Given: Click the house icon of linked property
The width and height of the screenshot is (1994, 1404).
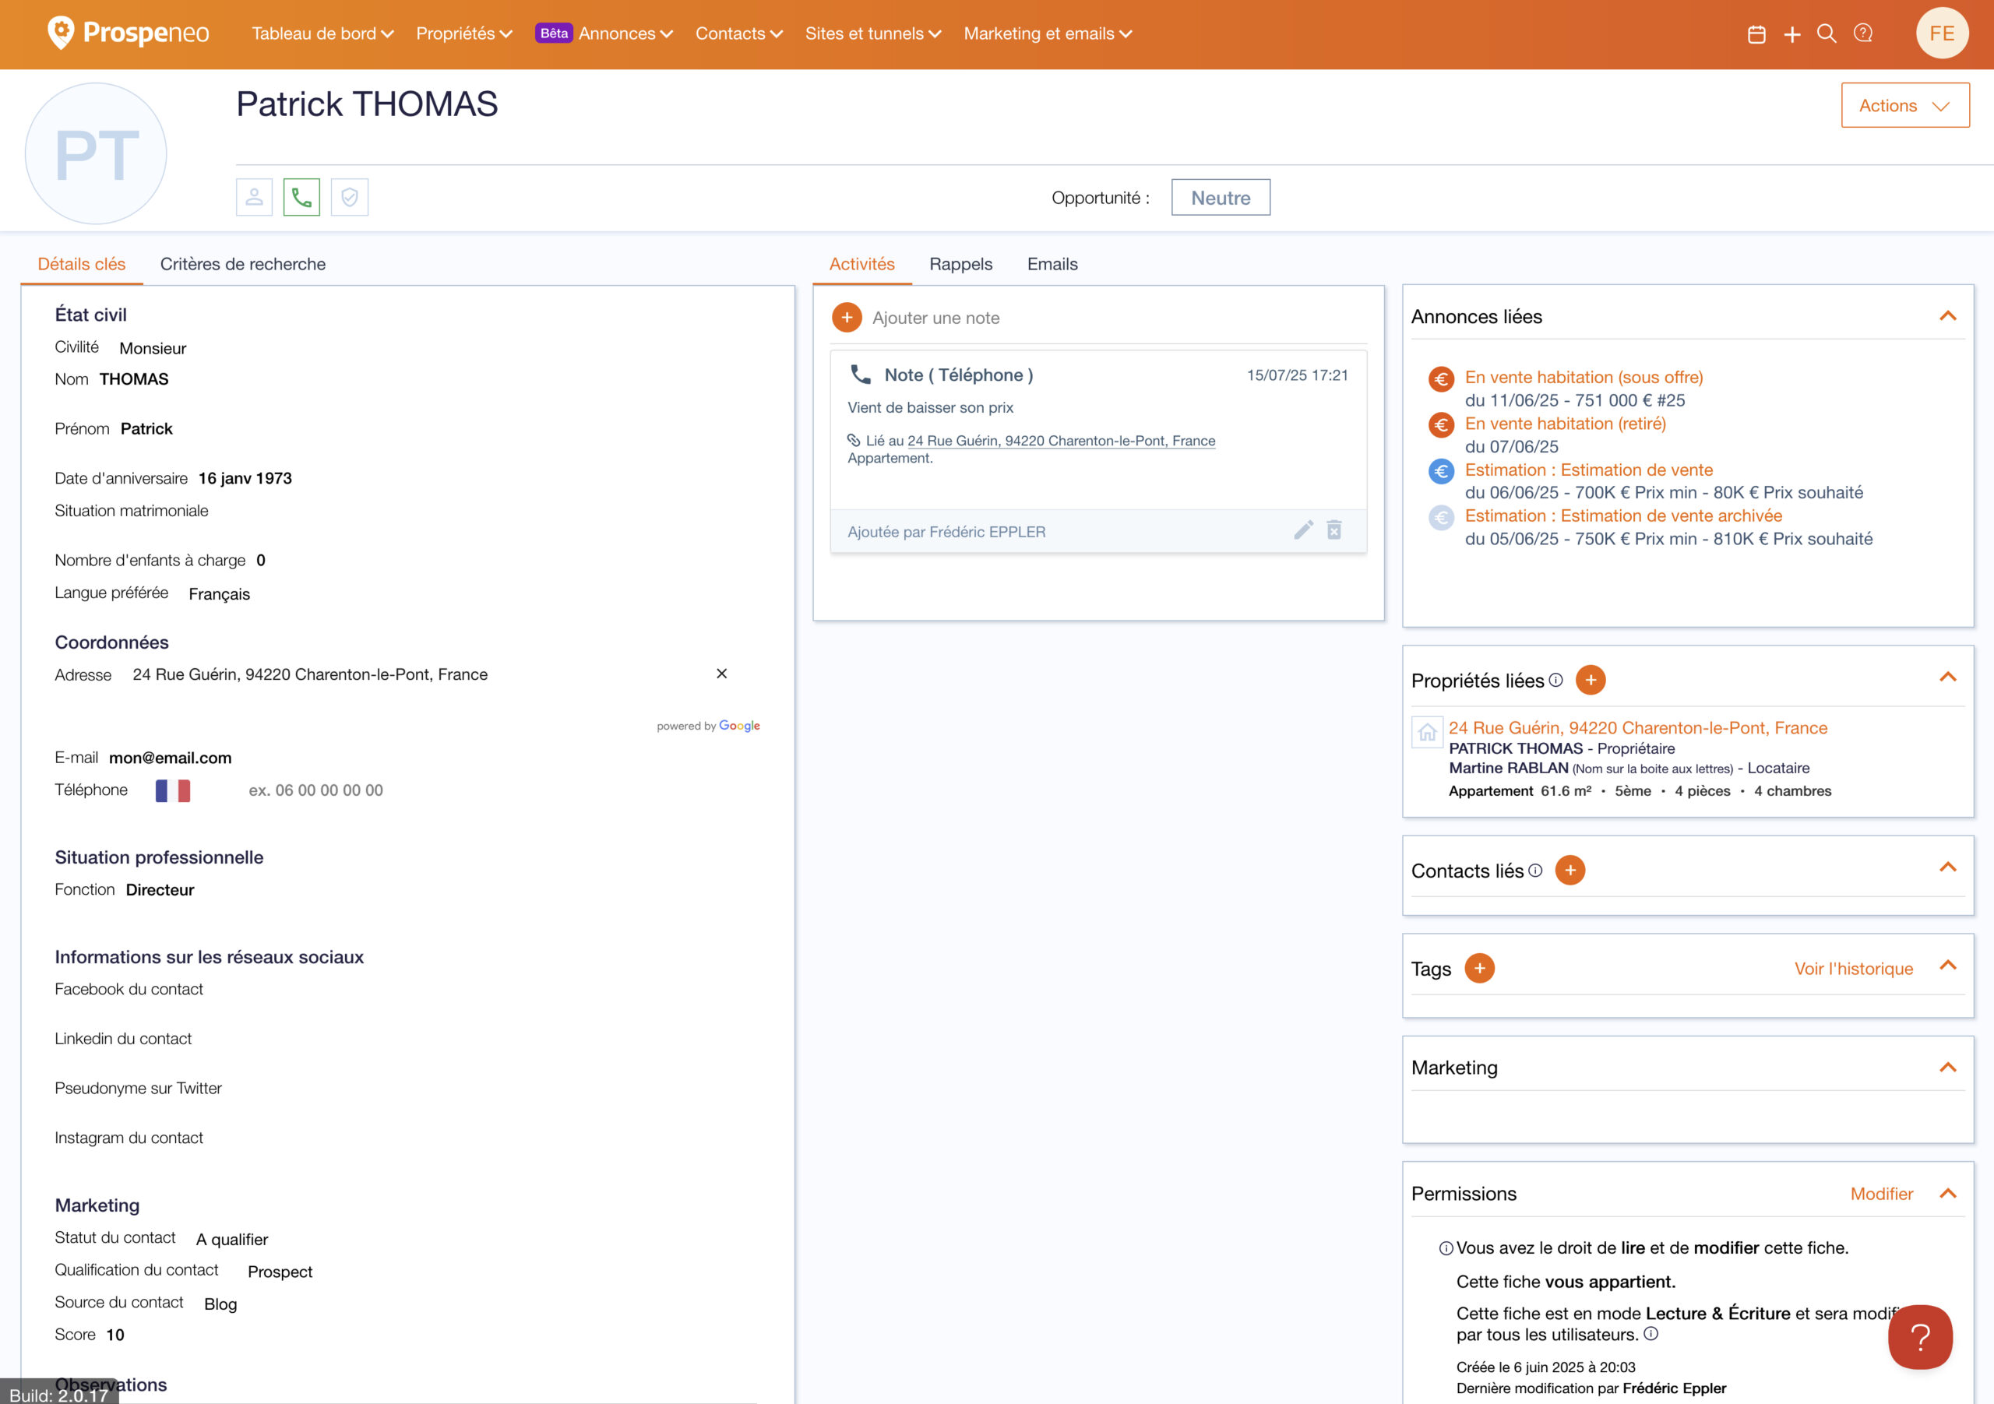Looking at the screenshot, I should [1427, 733].
